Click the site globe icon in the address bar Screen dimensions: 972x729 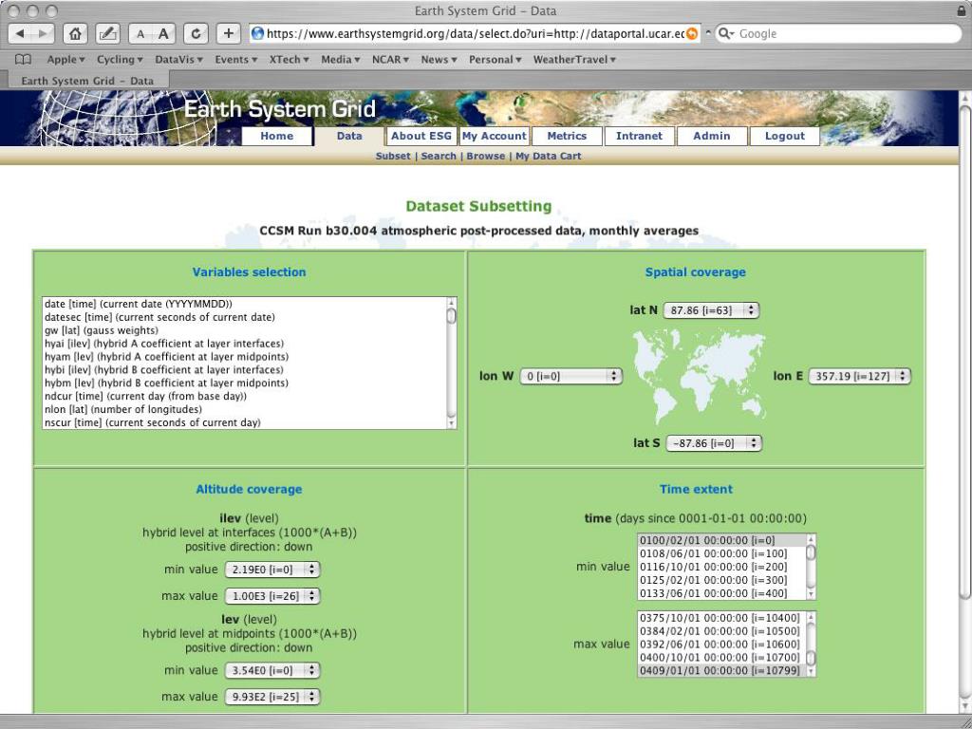[x=258, y=33]
